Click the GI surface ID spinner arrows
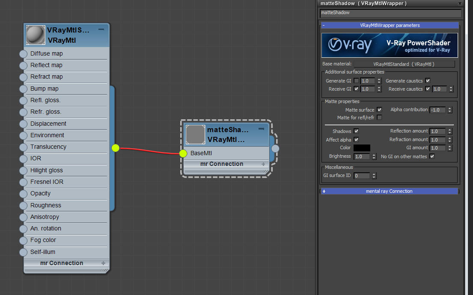 [x=374, y=176]
